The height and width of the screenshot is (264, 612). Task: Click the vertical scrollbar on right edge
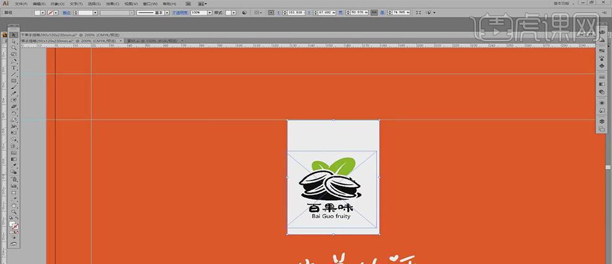[x=607, y=167]
